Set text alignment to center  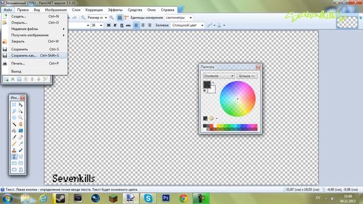143,25
